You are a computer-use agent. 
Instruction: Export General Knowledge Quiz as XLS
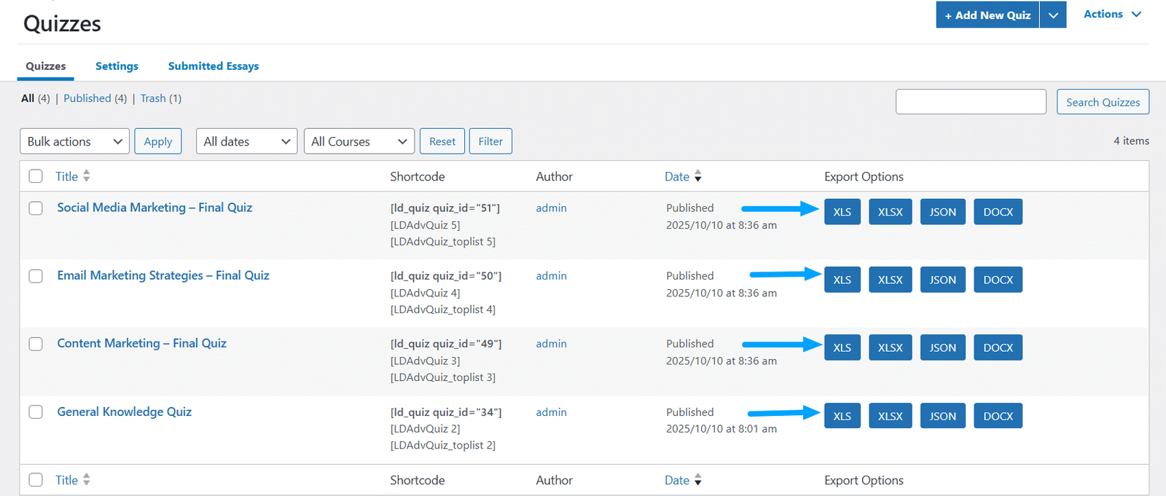(842, 416)
